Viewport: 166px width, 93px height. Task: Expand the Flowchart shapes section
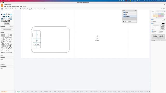(3, 64)
